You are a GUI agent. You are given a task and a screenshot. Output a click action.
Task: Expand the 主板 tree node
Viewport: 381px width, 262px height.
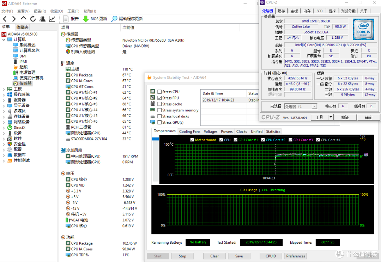click(x=4, y=89)
